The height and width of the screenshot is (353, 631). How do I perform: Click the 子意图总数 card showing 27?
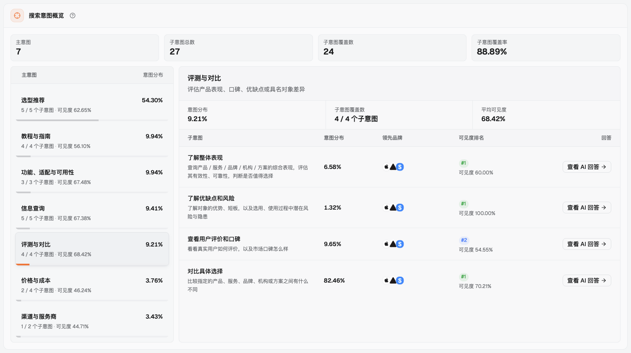[238, 48]
